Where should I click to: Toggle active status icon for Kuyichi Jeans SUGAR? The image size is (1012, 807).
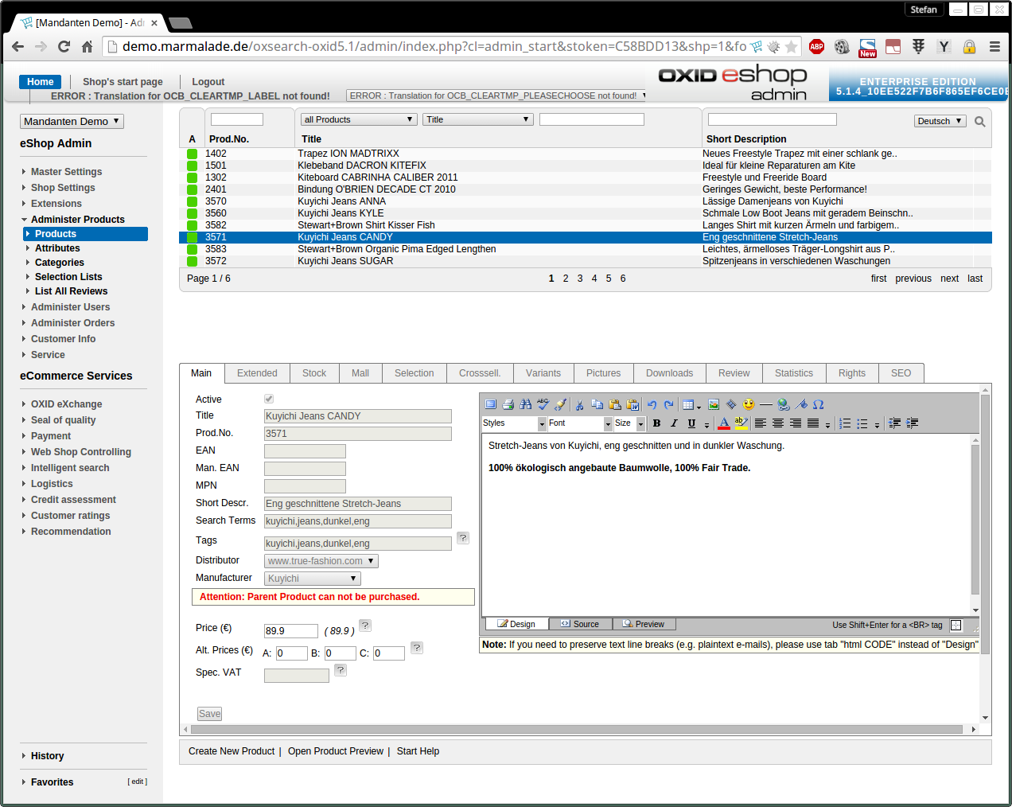tap(192, 262)
